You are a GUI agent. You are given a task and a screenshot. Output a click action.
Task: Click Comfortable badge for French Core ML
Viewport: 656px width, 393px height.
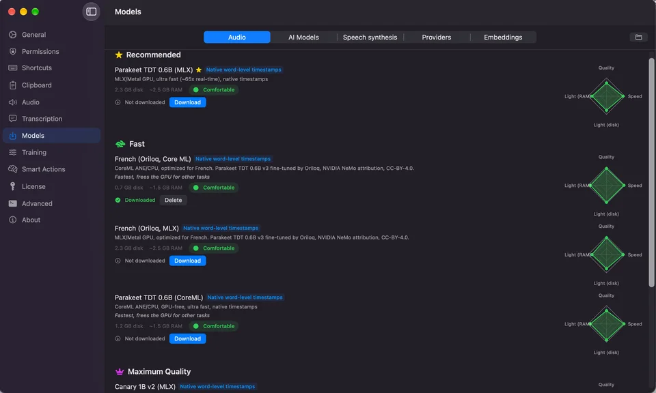point(214,188)
